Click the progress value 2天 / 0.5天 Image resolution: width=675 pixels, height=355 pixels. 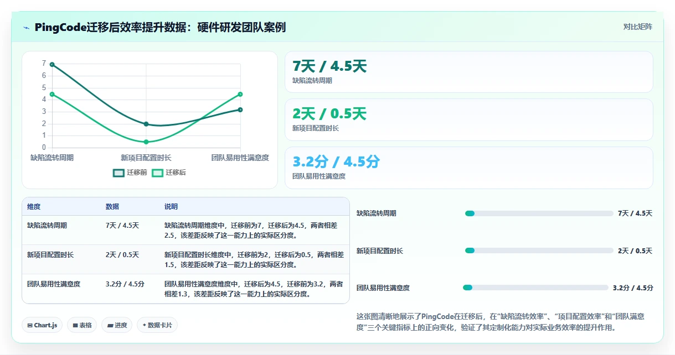pos(635,251)
